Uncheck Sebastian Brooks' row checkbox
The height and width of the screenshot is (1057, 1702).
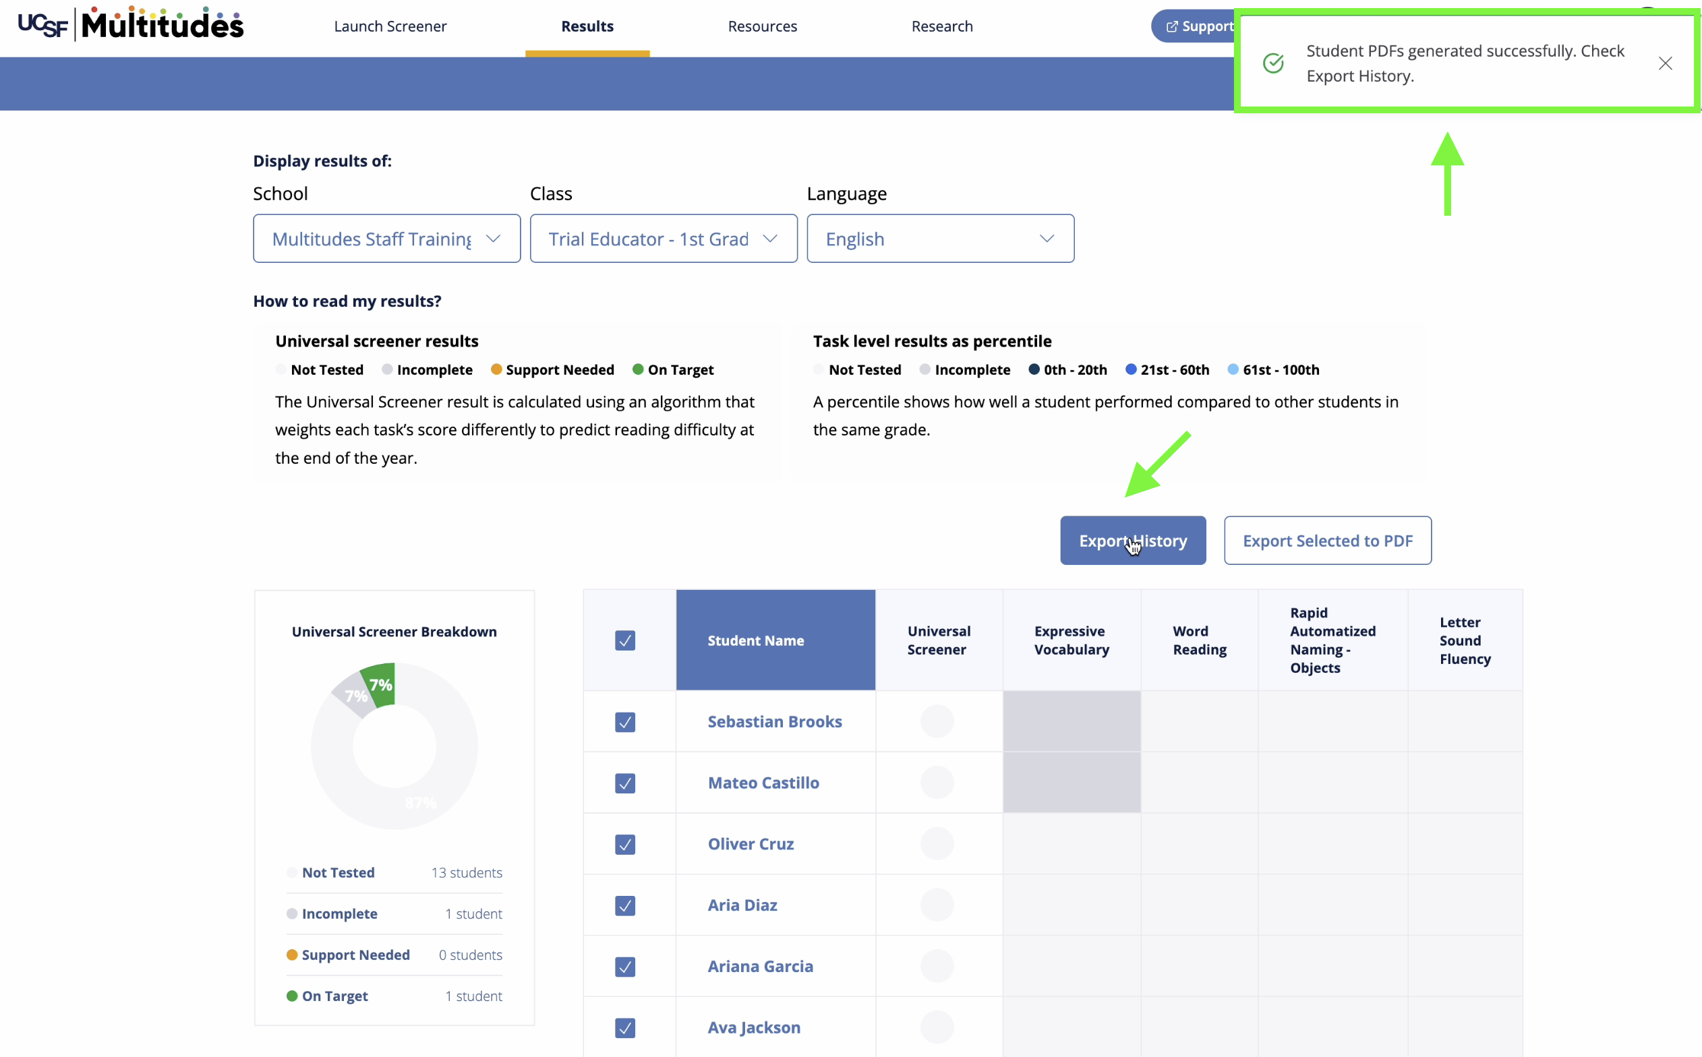625,722
